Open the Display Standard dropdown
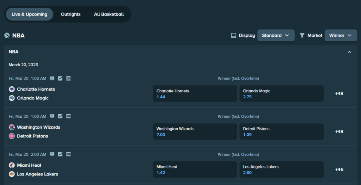 [x=276, y=35]
